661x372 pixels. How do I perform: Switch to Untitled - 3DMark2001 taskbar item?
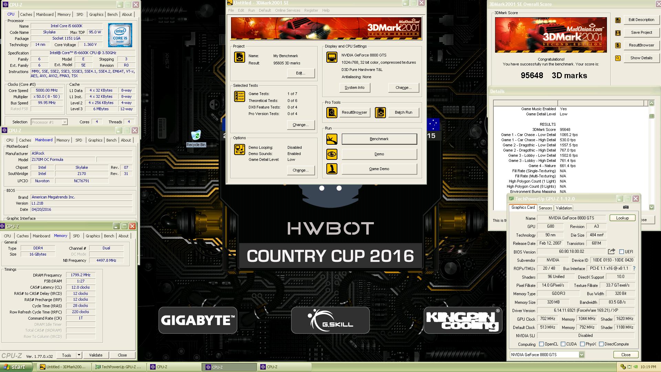[x=64, y=367]
